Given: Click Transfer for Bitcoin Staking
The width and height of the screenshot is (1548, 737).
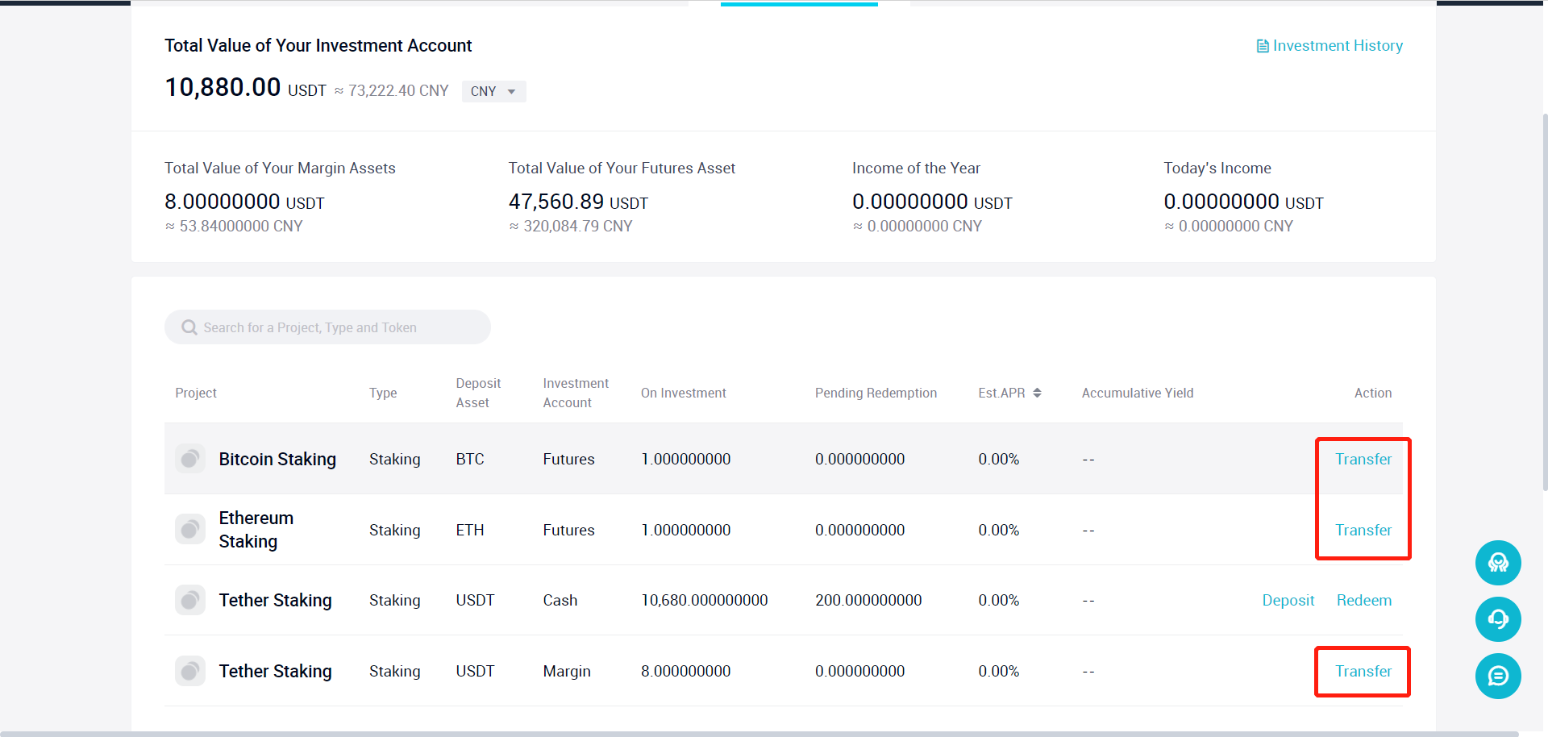Looking at the screenshot, I should click(1363, 459).
